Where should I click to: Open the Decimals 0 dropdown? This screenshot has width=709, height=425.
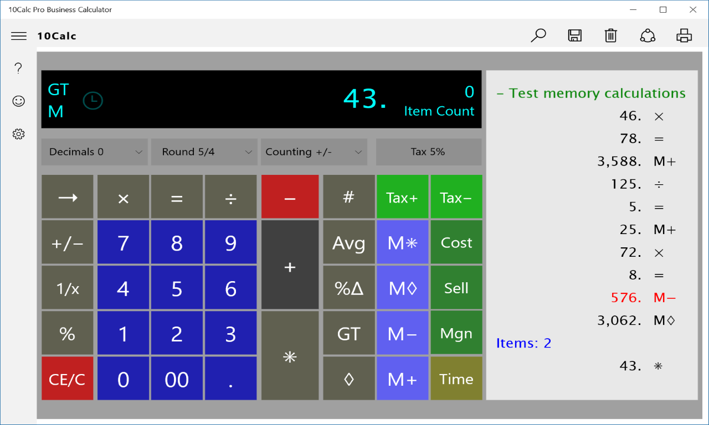point(94,152)
